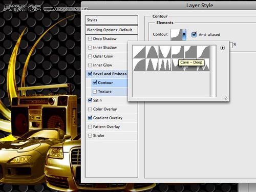This screenshot has height=192, width=256.
Task: Select the Ring contour preset
Action: (152, 65)
